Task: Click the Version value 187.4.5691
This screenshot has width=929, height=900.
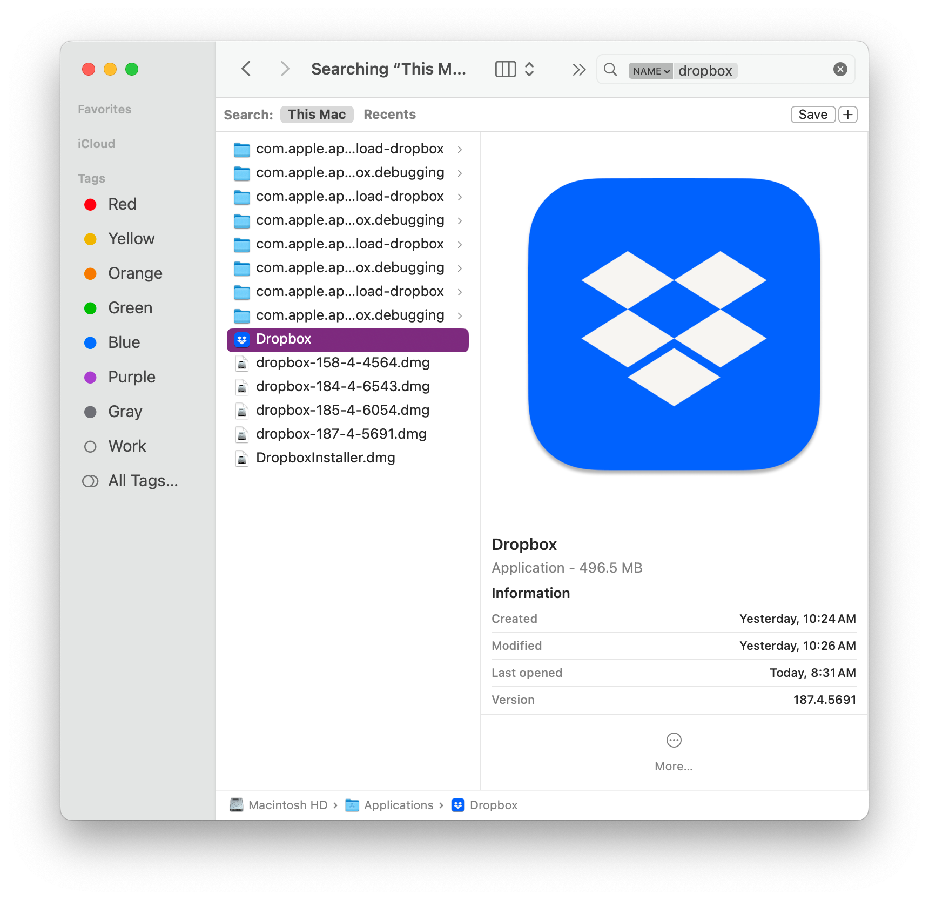Action: 824,700
